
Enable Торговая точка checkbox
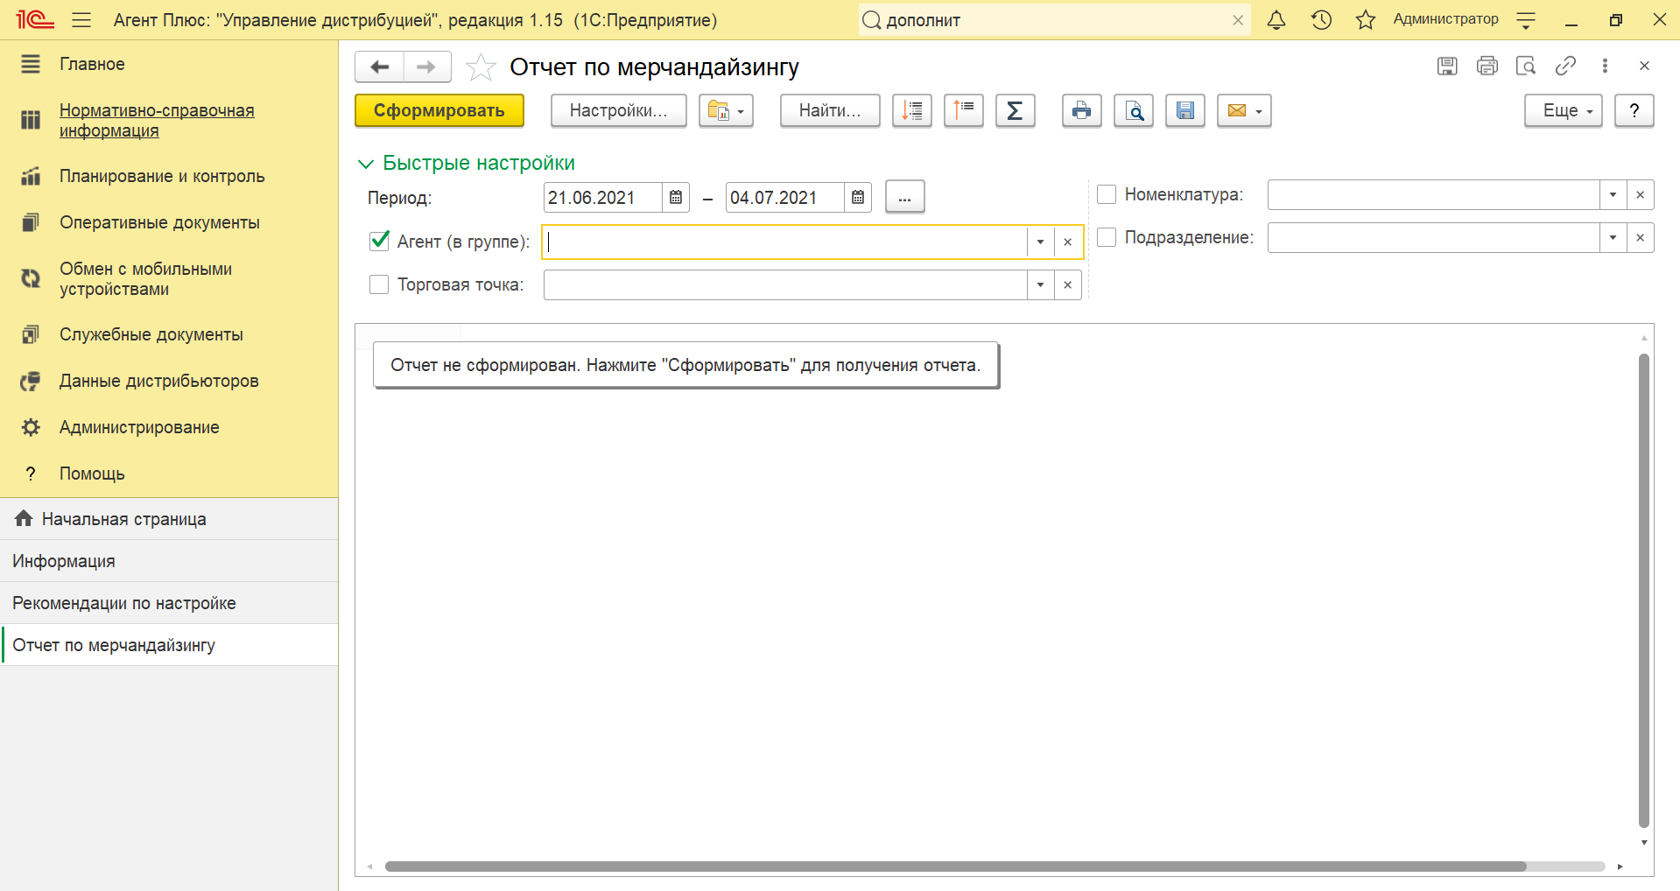pyautogui.click(x=379, y=284)
